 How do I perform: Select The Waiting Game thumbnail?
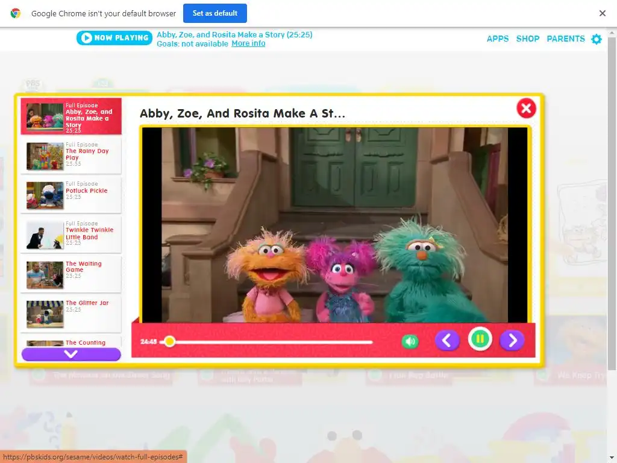click(45, 274)
